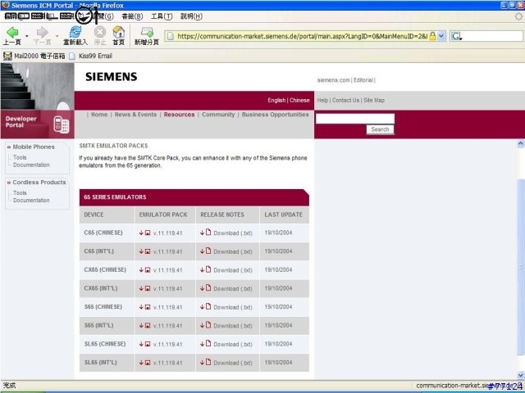Switch language to Chinese
Viewport: 525px width, 393px height.
coord(299,100)
